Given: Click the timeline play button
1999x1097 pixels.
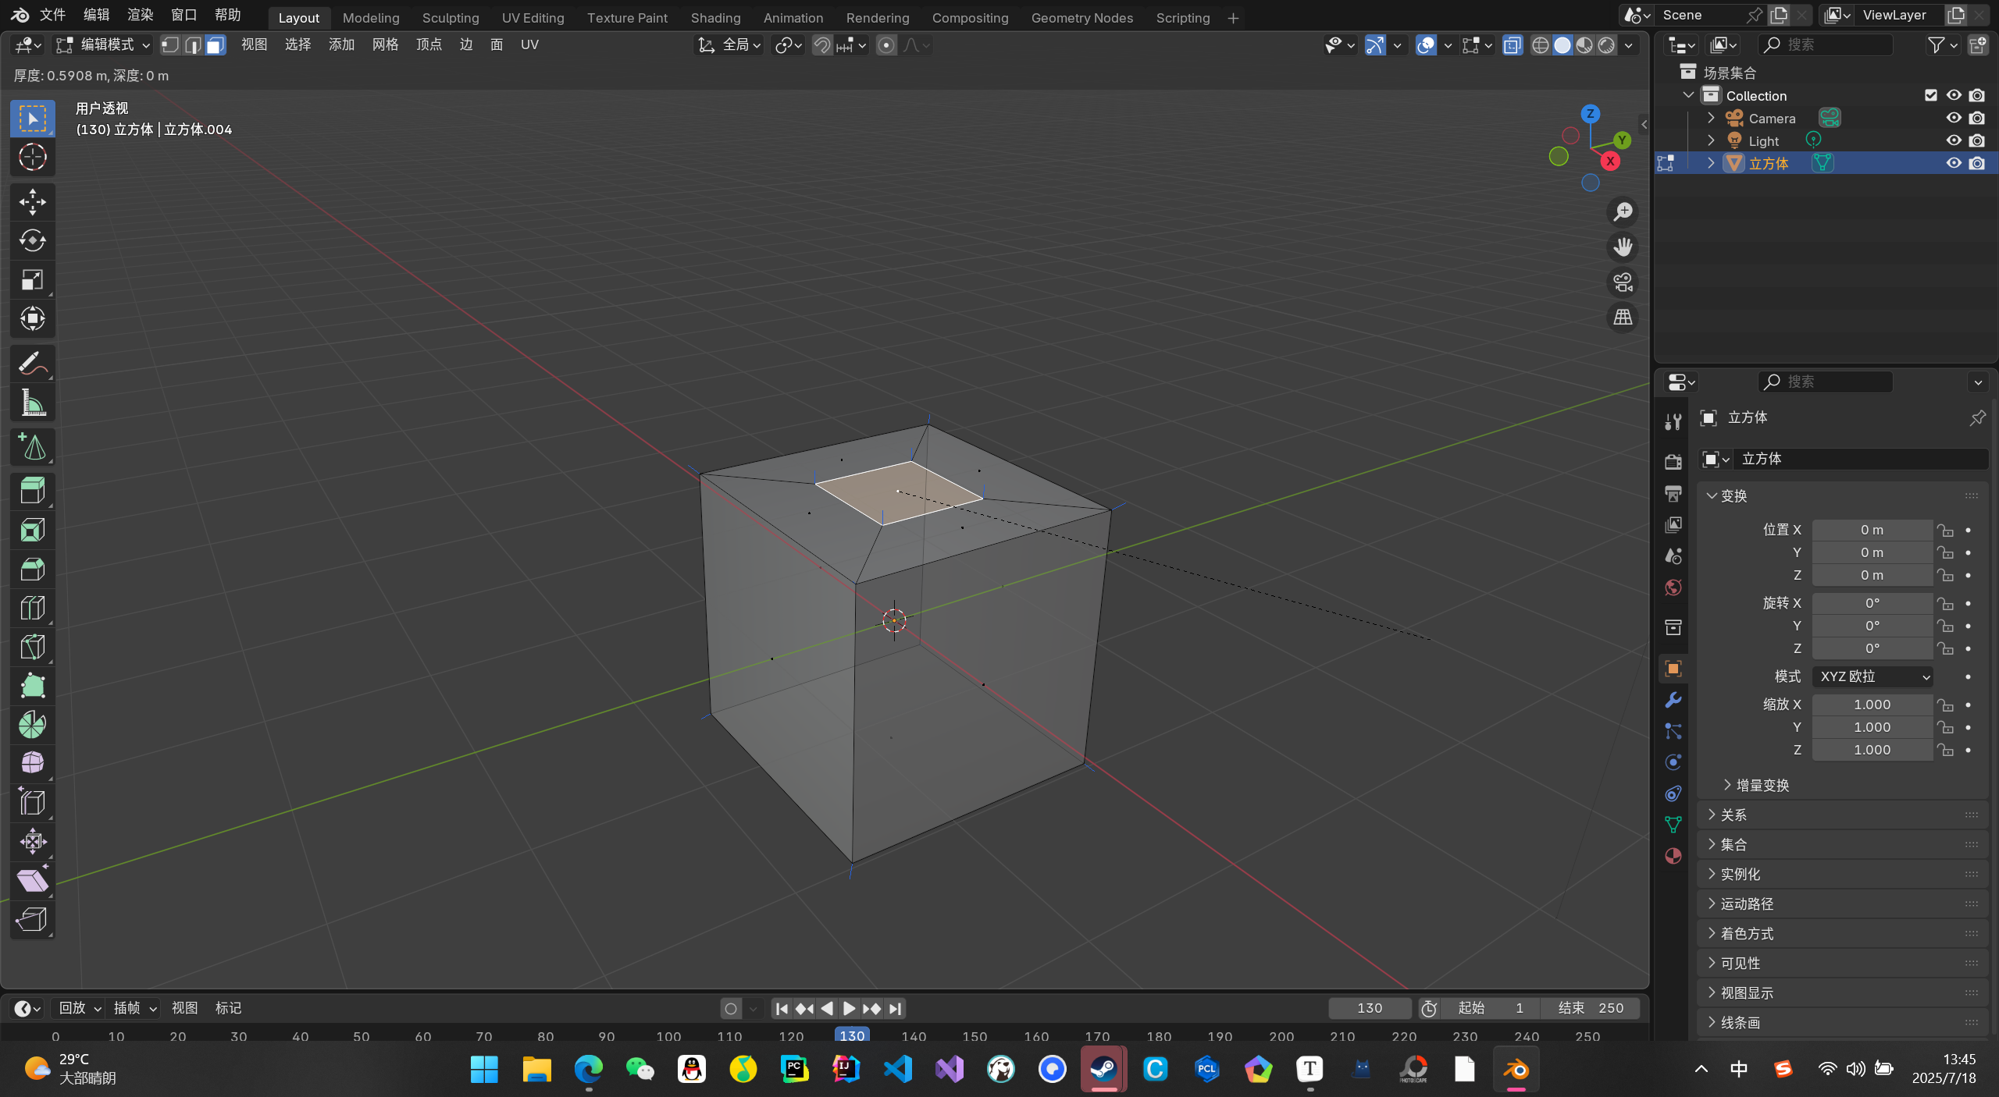Looking at the screenshot, I should click(849, 1008).
